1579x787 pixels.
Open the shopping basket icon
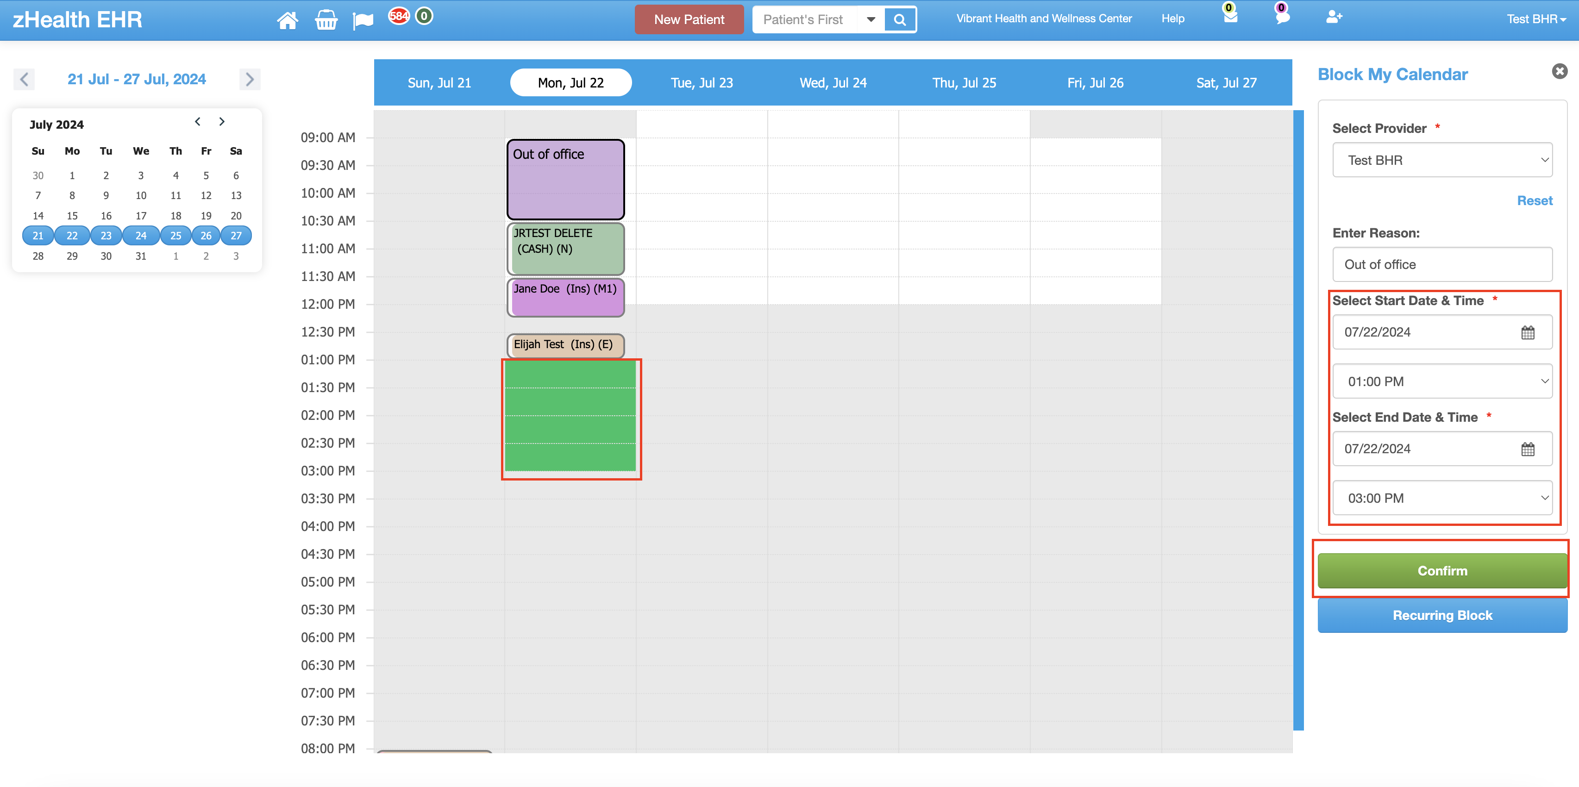click(x=326, y=20)
